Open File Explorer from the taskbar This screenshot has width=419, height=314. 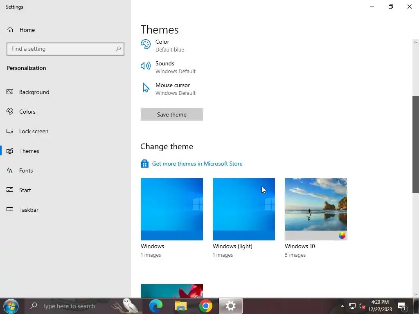180,306
